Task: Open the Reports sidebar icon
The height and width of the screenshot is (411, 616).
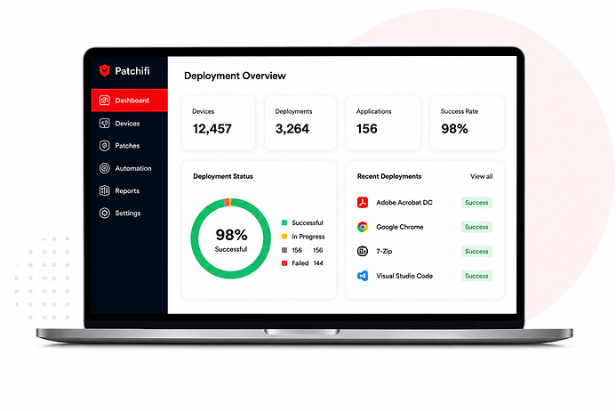Action: pos(105,190)
